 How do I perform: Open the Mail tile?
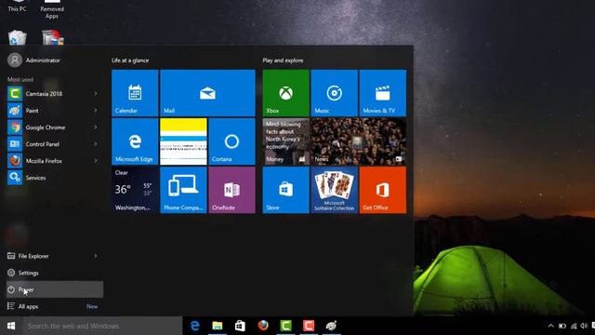(x=207, y=93)
